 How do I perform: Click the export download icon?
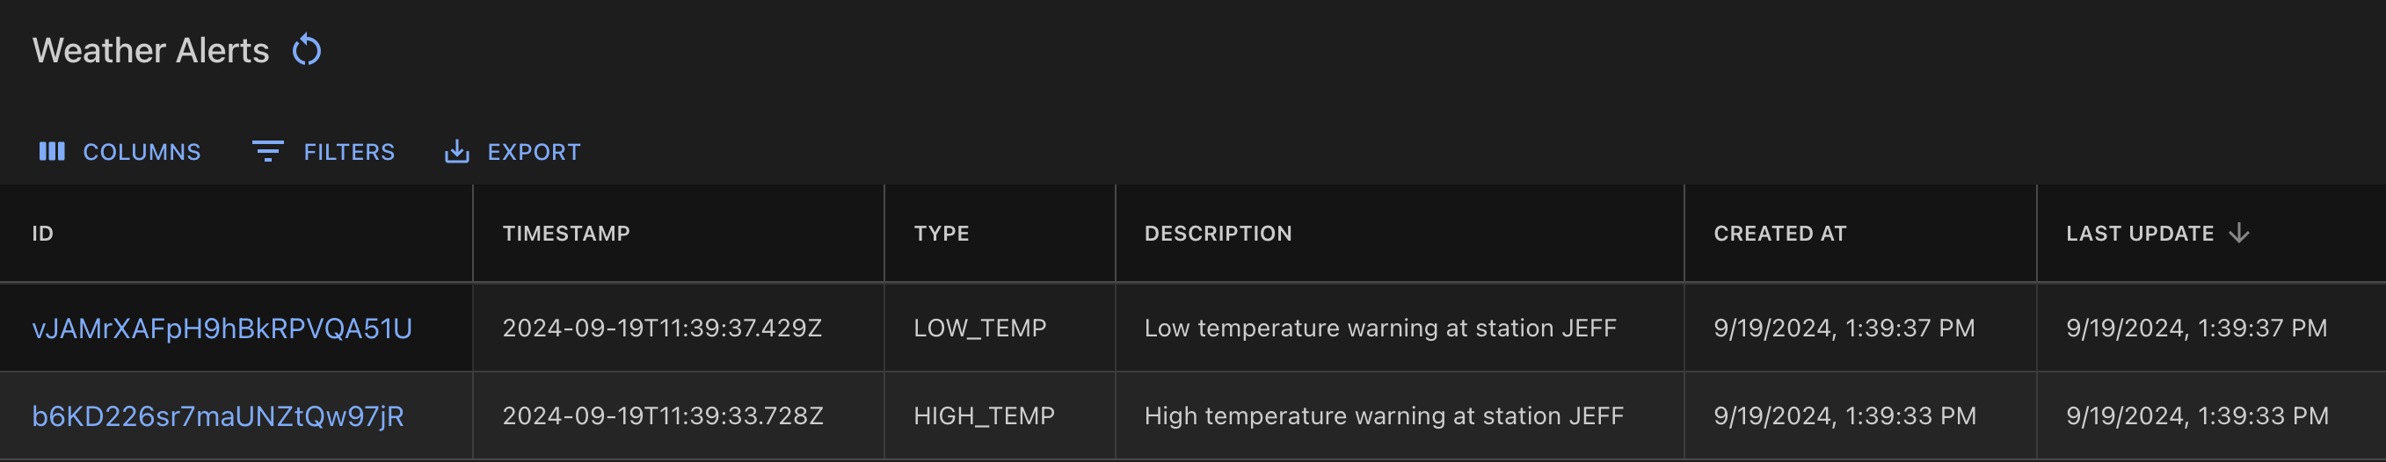pyautogui.click(x=456, y=151)
